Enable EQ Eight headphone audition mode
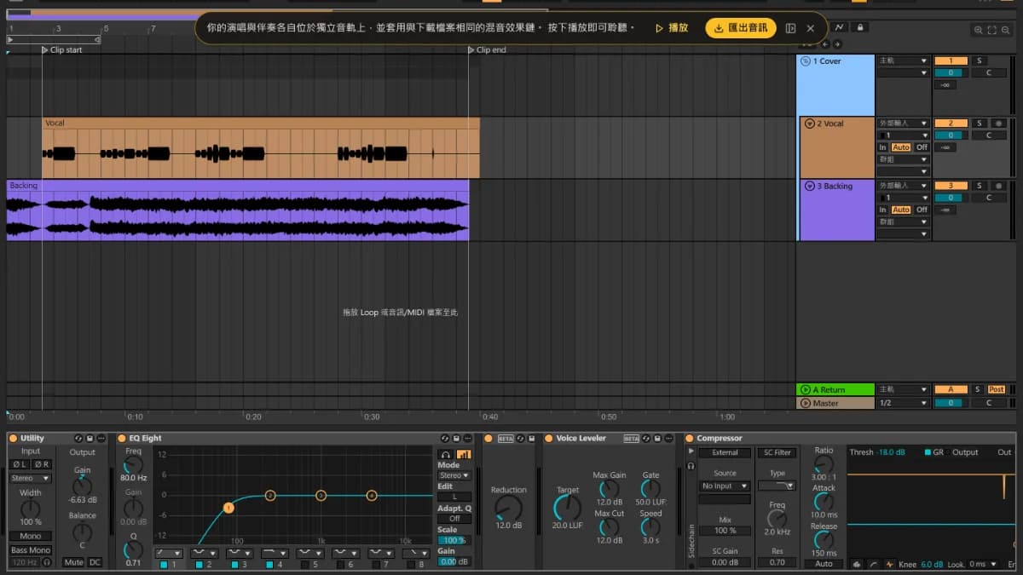The height and width of the screenshot is (575, 1023). coord(445,454)
